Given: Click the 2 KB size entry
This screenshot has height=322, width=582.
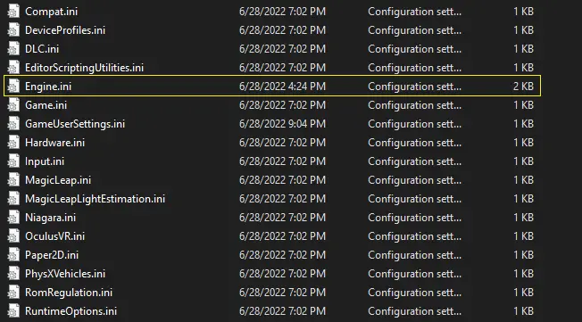Looking at the screenshot, I should pos(523,86).
